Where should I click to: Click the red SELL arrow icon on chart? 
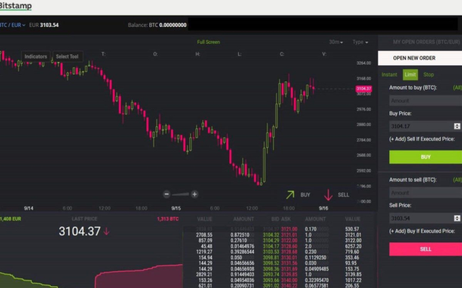tap(328, 195)
